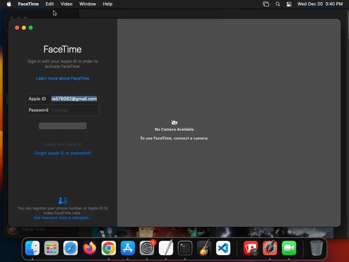Screen dimensions: 349x262
Task: Follow Learn more about FaceTime link
Action: [x=63, y=78]
